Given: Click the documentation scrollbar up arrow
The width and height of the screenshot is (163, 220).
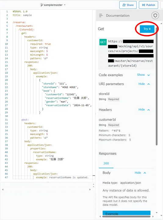Looking at the screenshot, I should (161, 24).
